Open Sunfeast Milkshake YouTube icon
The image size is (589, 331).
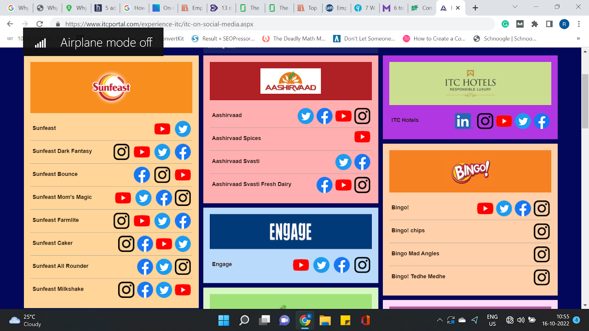tap(183, 290)
